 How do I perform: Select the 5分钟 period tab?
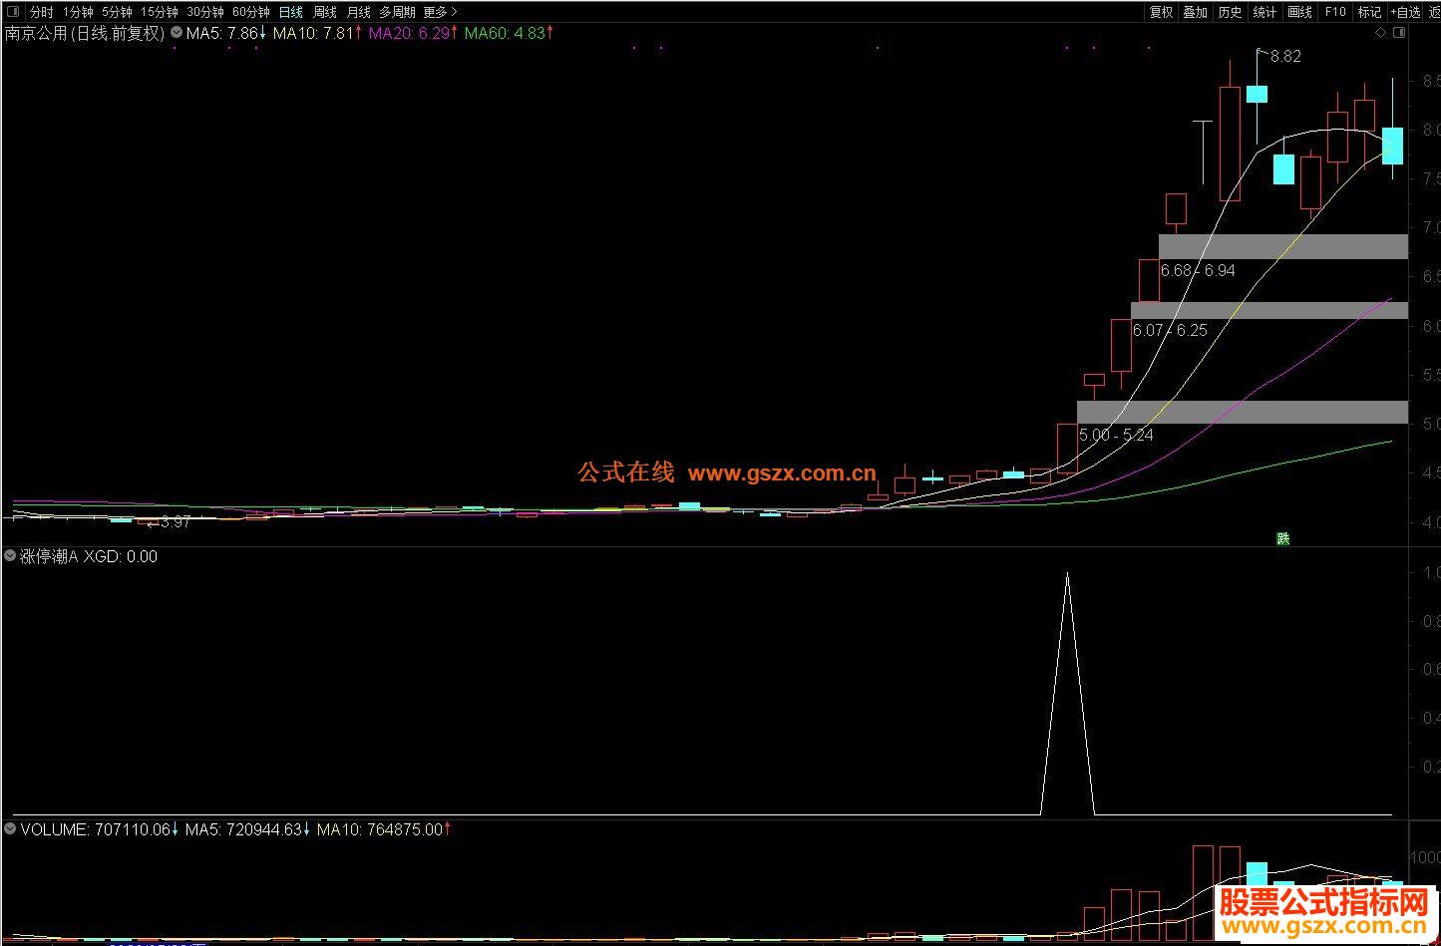pos(117,12)
